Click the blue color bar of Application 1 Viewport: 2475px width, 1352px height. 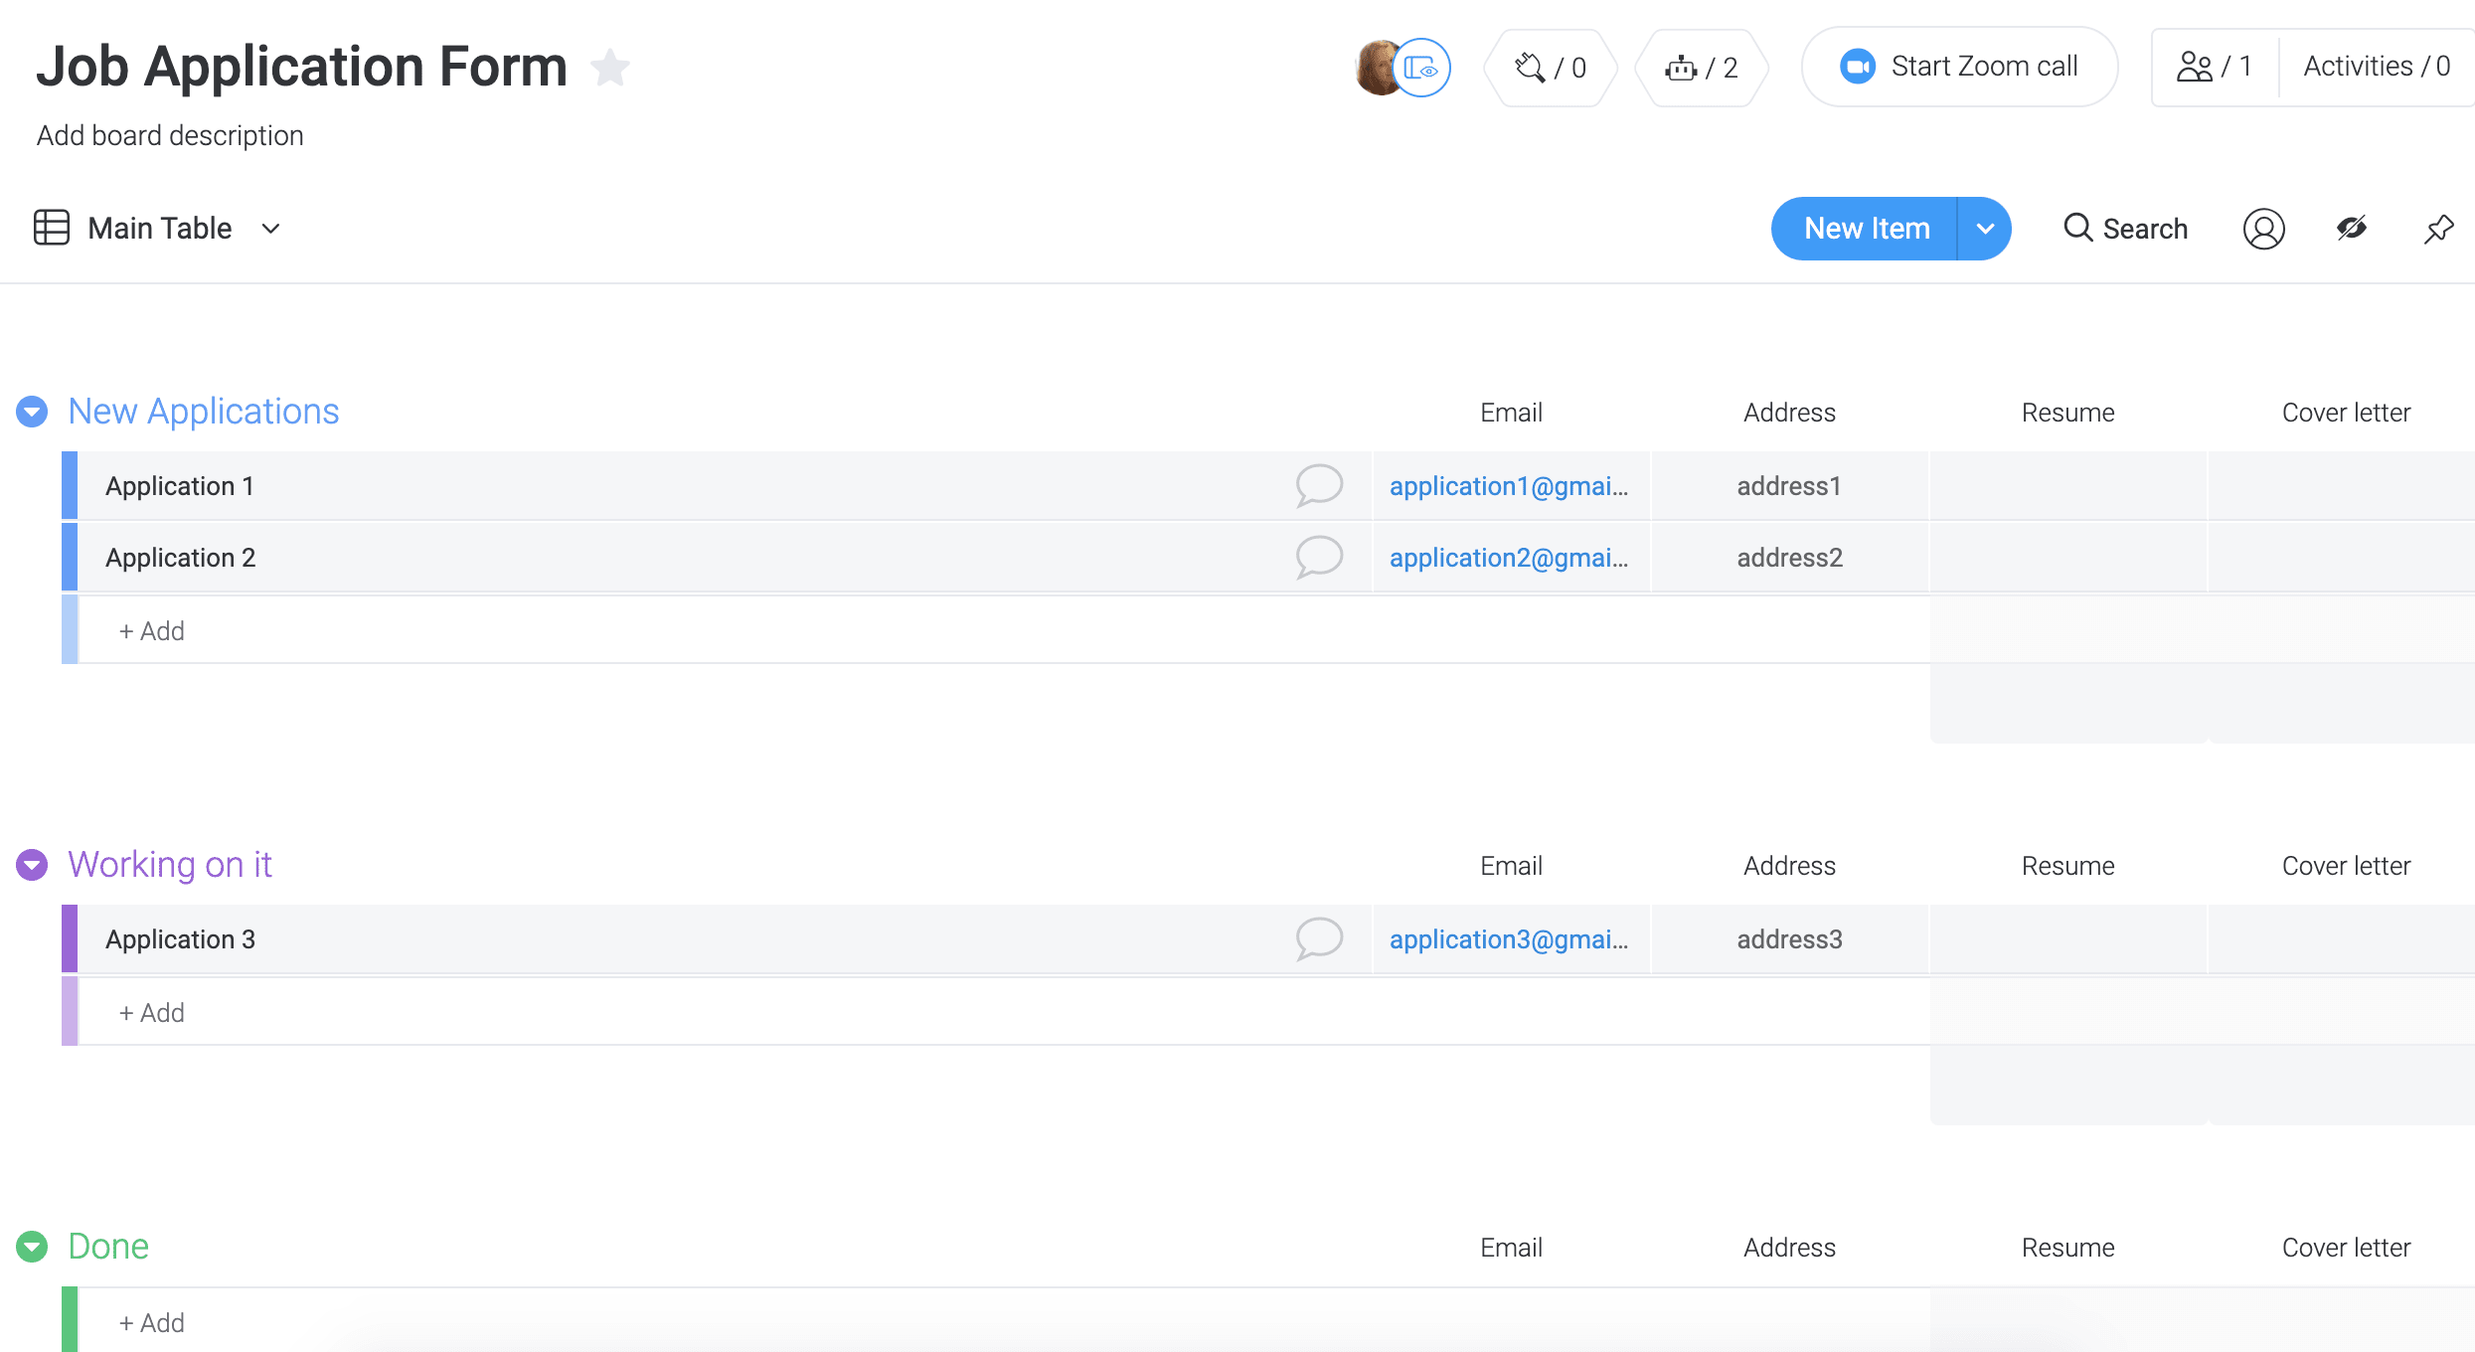[x=70, y=486]
